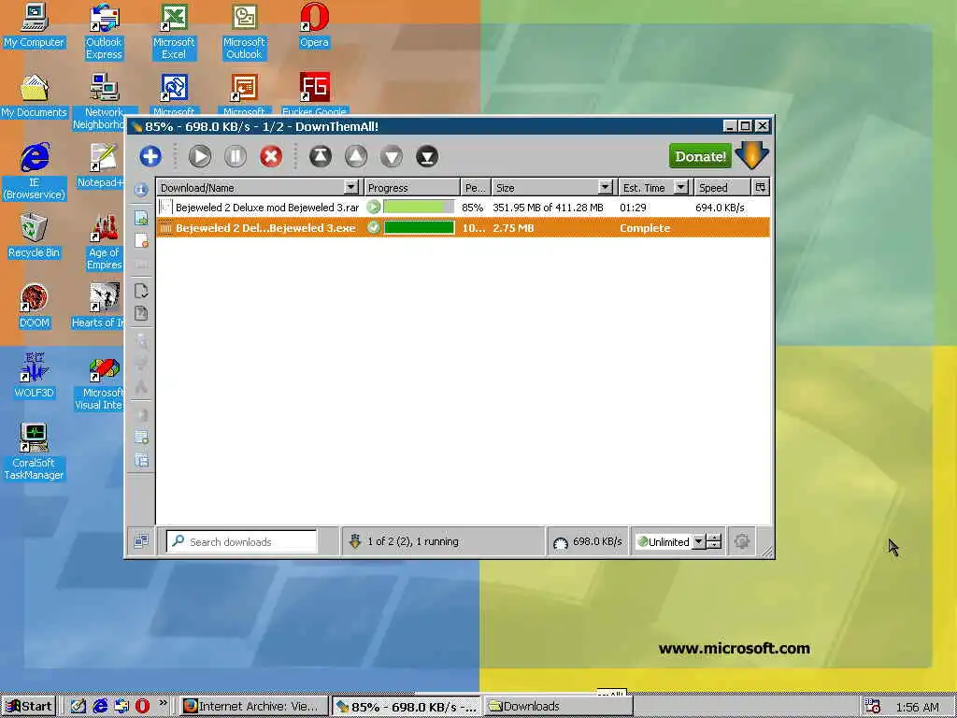957x718 pixels.
Task: Click sidebar document icon with green arrow
Action: pos(141,218)
